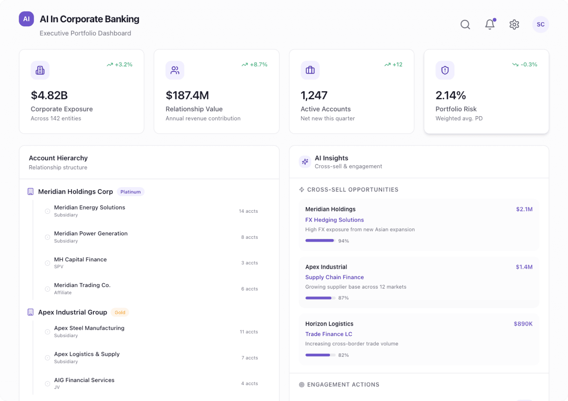Click the AI Insights sparkle icon

pyautogui.click(x=304, y=162)
